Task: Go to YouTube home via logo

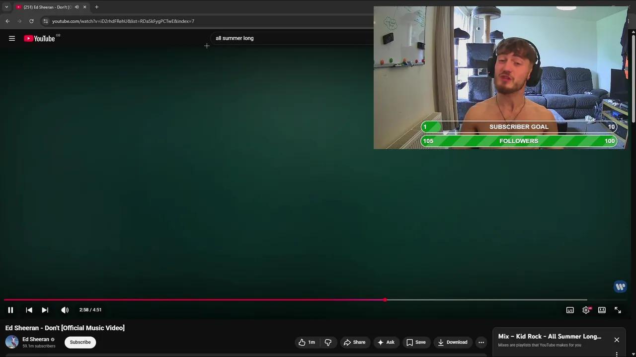Action: (x=39, y=38)
